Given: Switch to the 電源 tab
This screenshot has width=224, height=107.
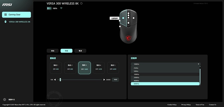Looking at the screenshot, I should 80,51.
